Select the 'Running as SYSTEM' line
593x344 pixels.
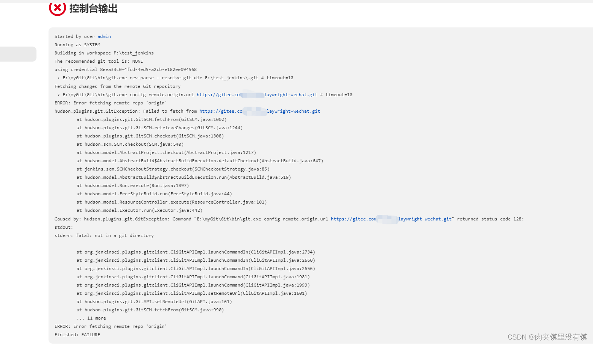[77, 45]
